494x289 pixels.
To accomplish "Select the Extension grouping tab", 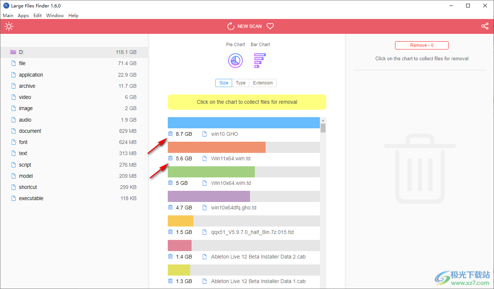I will point(263,83).
